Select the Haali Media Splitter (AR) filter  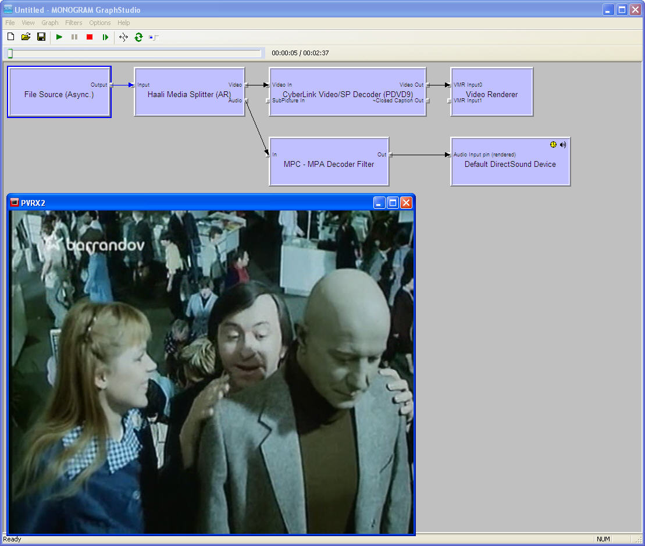(x=189, y=92)
